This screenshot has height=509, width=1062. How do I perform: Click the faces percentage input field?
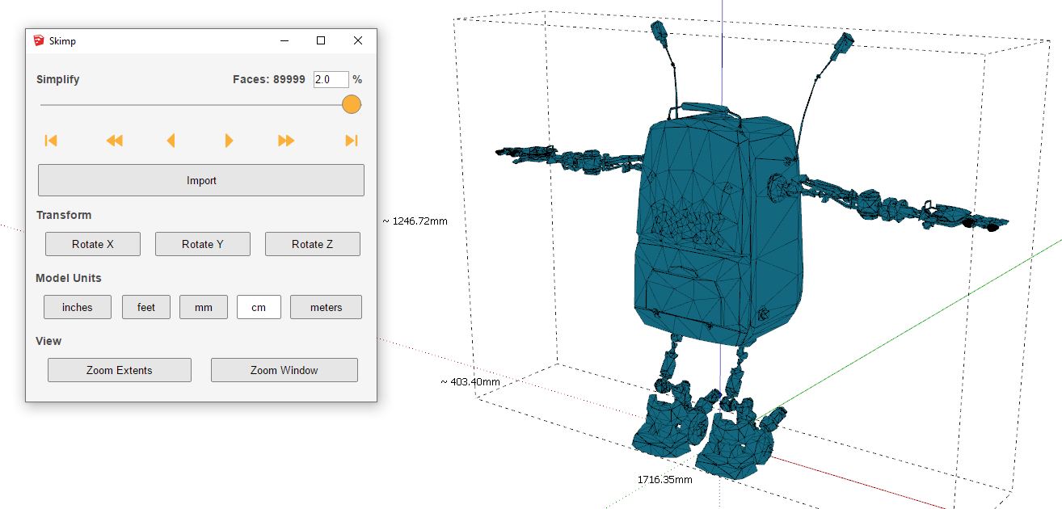[331, 79]
